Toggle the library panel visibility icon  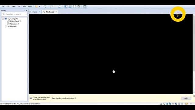click(66, 6)
